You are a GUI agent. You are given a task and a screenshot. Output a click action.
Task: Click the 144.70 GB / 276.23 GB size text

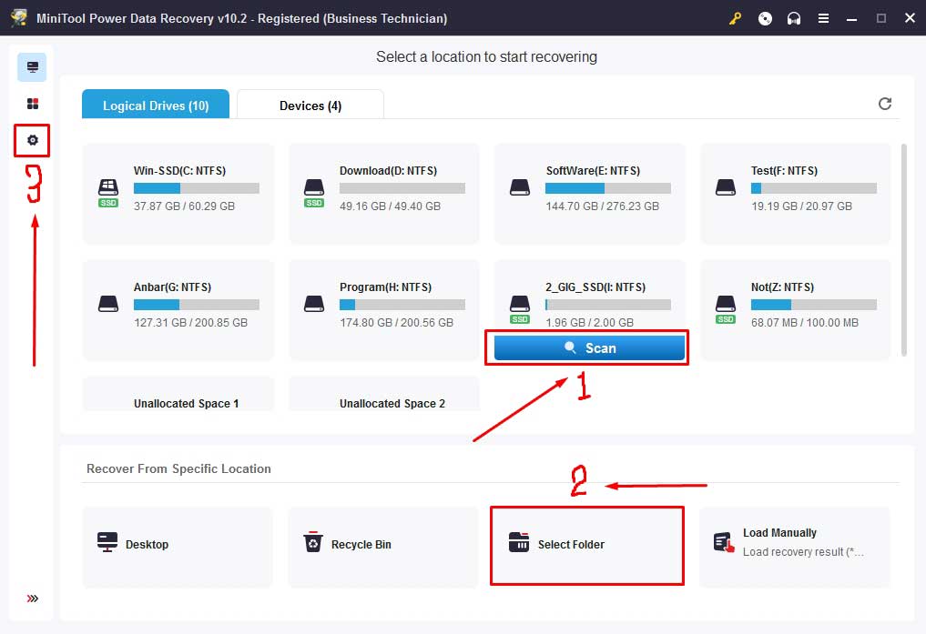(603, 206)
